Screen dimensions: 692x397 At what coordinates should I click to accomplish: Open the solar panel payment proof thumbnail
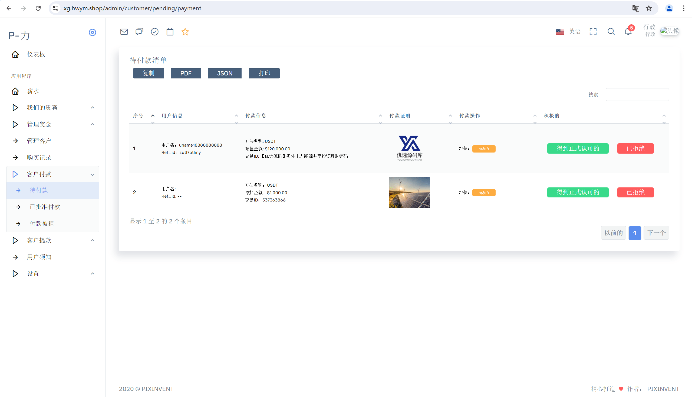pos(409,193)
